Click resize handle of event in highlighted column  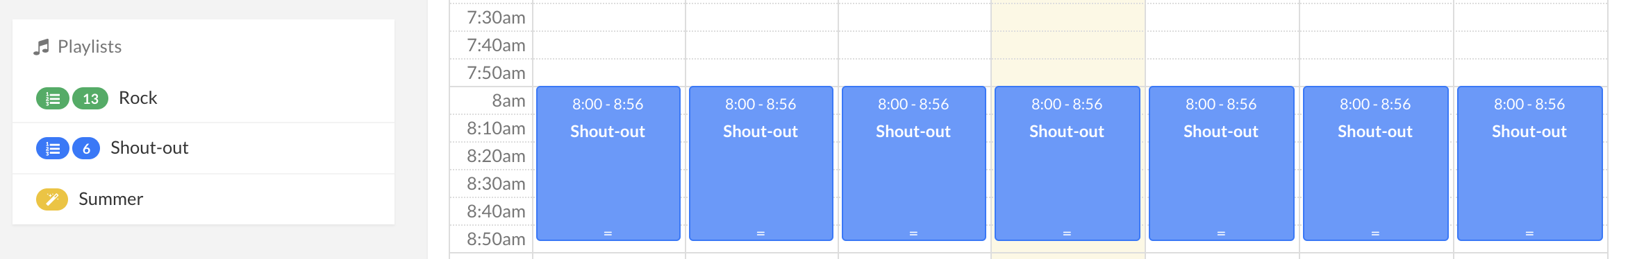pyautogui.click(x=1067, y=234)
